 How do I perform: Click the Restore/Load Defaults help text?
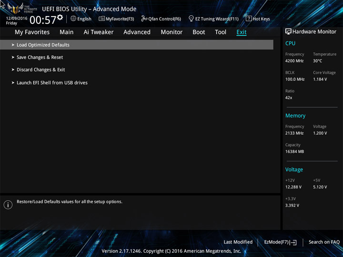[70, 202]
